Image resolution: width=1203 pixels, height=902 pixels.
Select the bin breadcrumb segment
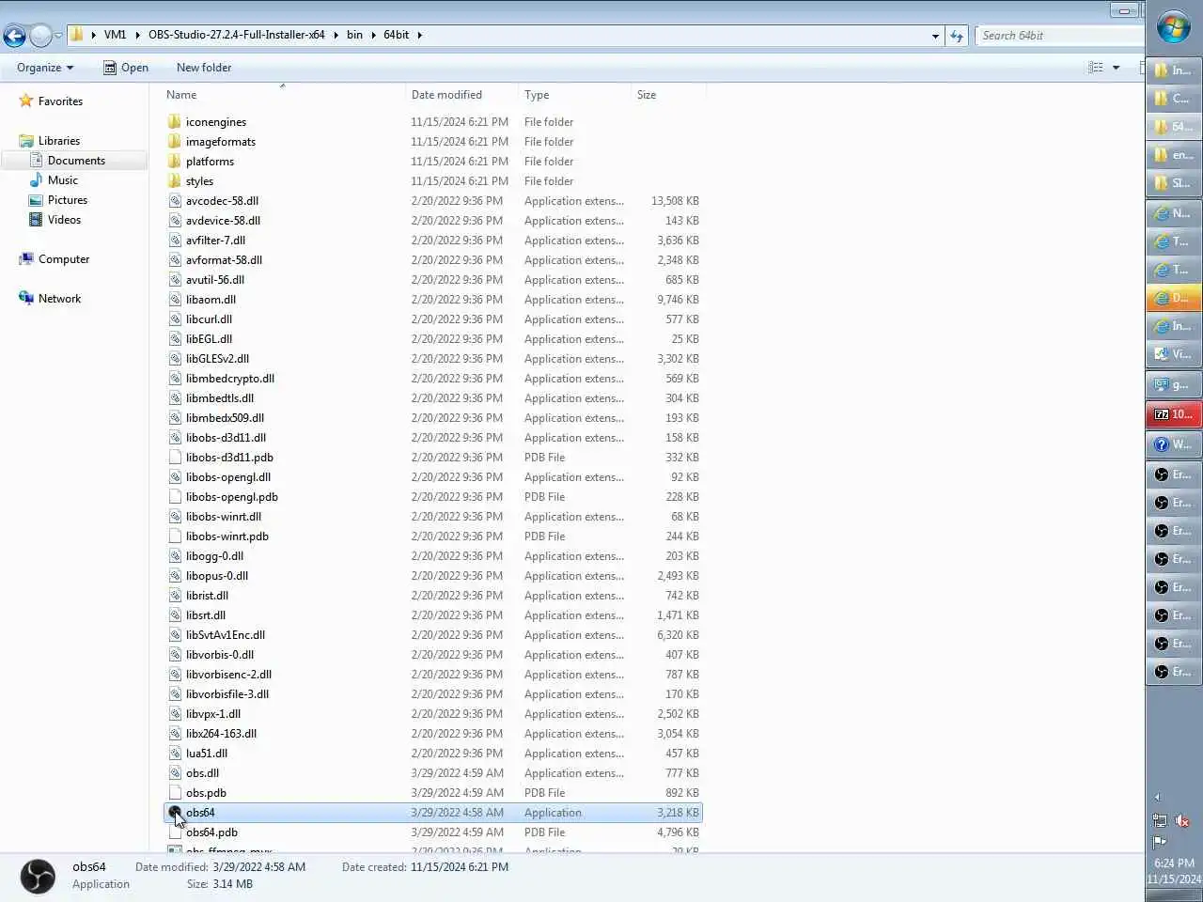tap(354, 35)
